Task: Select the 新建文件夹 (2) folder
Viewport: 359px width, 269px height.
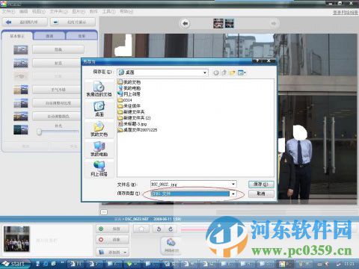Action: click(x=134, y=118)
